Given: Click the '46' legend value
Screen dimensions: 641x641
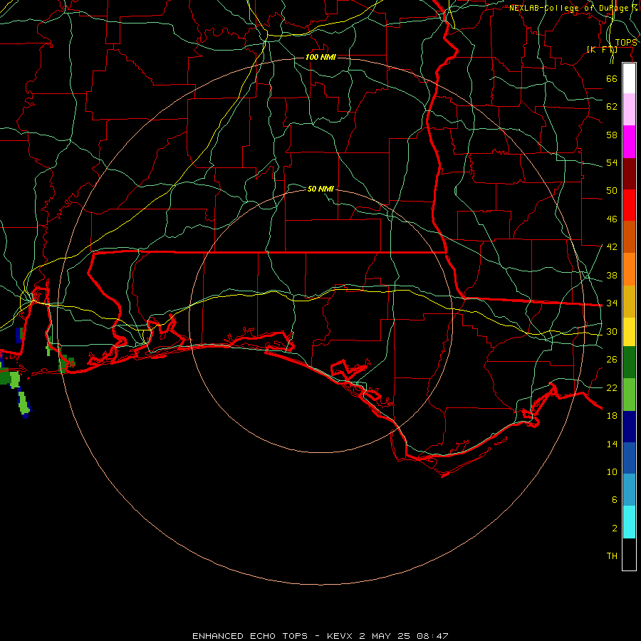Looking at the screenshot, I should [x=612, y=219].
